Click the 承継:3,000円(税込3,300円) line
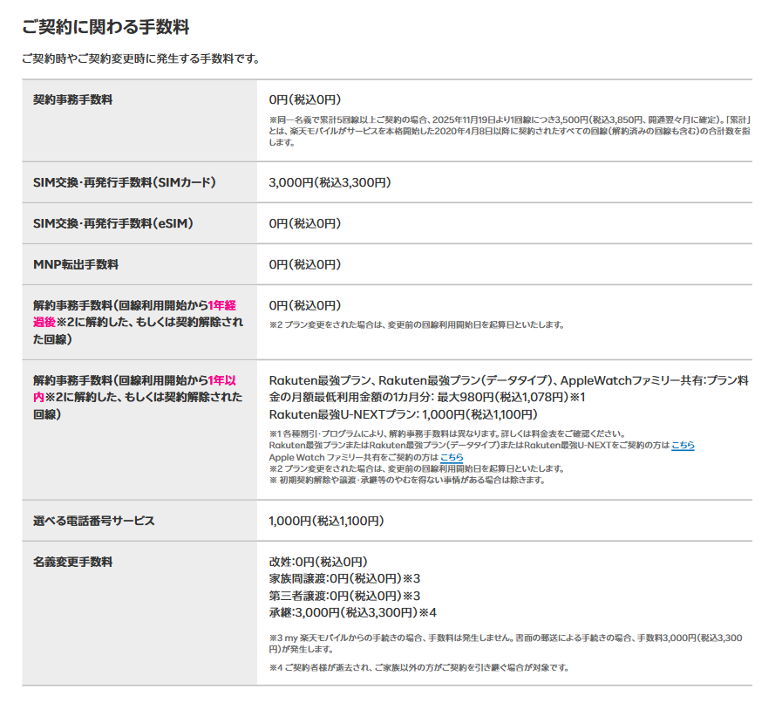The image size is (782, 703). [x=352, y=612]
